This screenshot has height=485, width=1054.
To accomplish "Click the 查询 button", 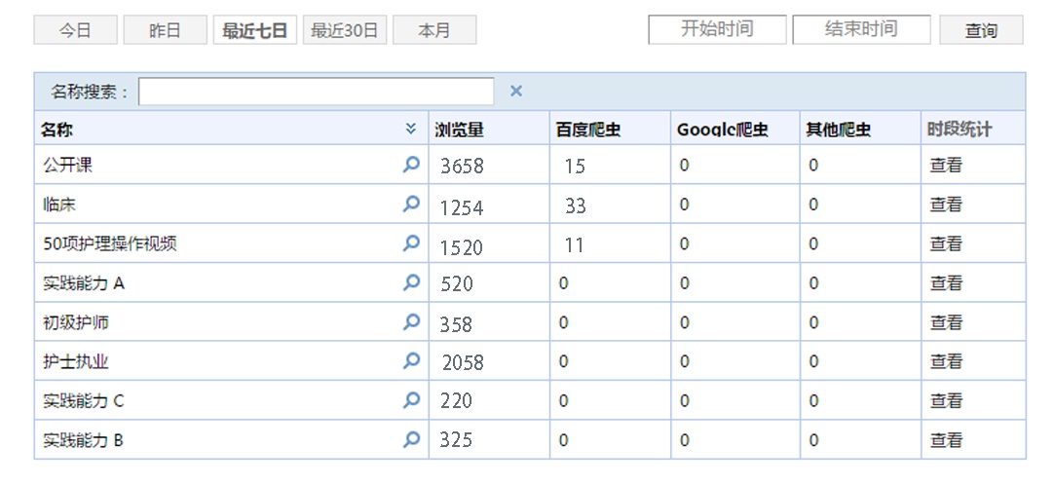I will 981,30.
